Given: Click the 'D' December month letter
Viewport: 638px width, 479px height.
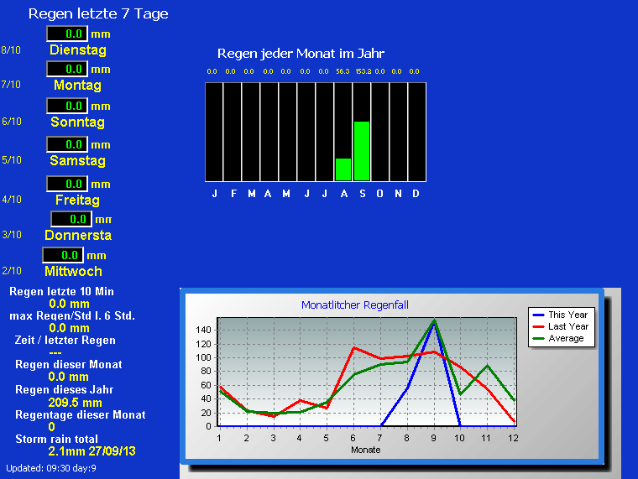Looking at the screenshot, I should [x=416, y=194].
